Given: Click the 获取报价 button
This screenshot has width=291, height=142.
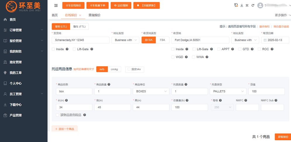Looking at the screenshot, I should [283, 137].
